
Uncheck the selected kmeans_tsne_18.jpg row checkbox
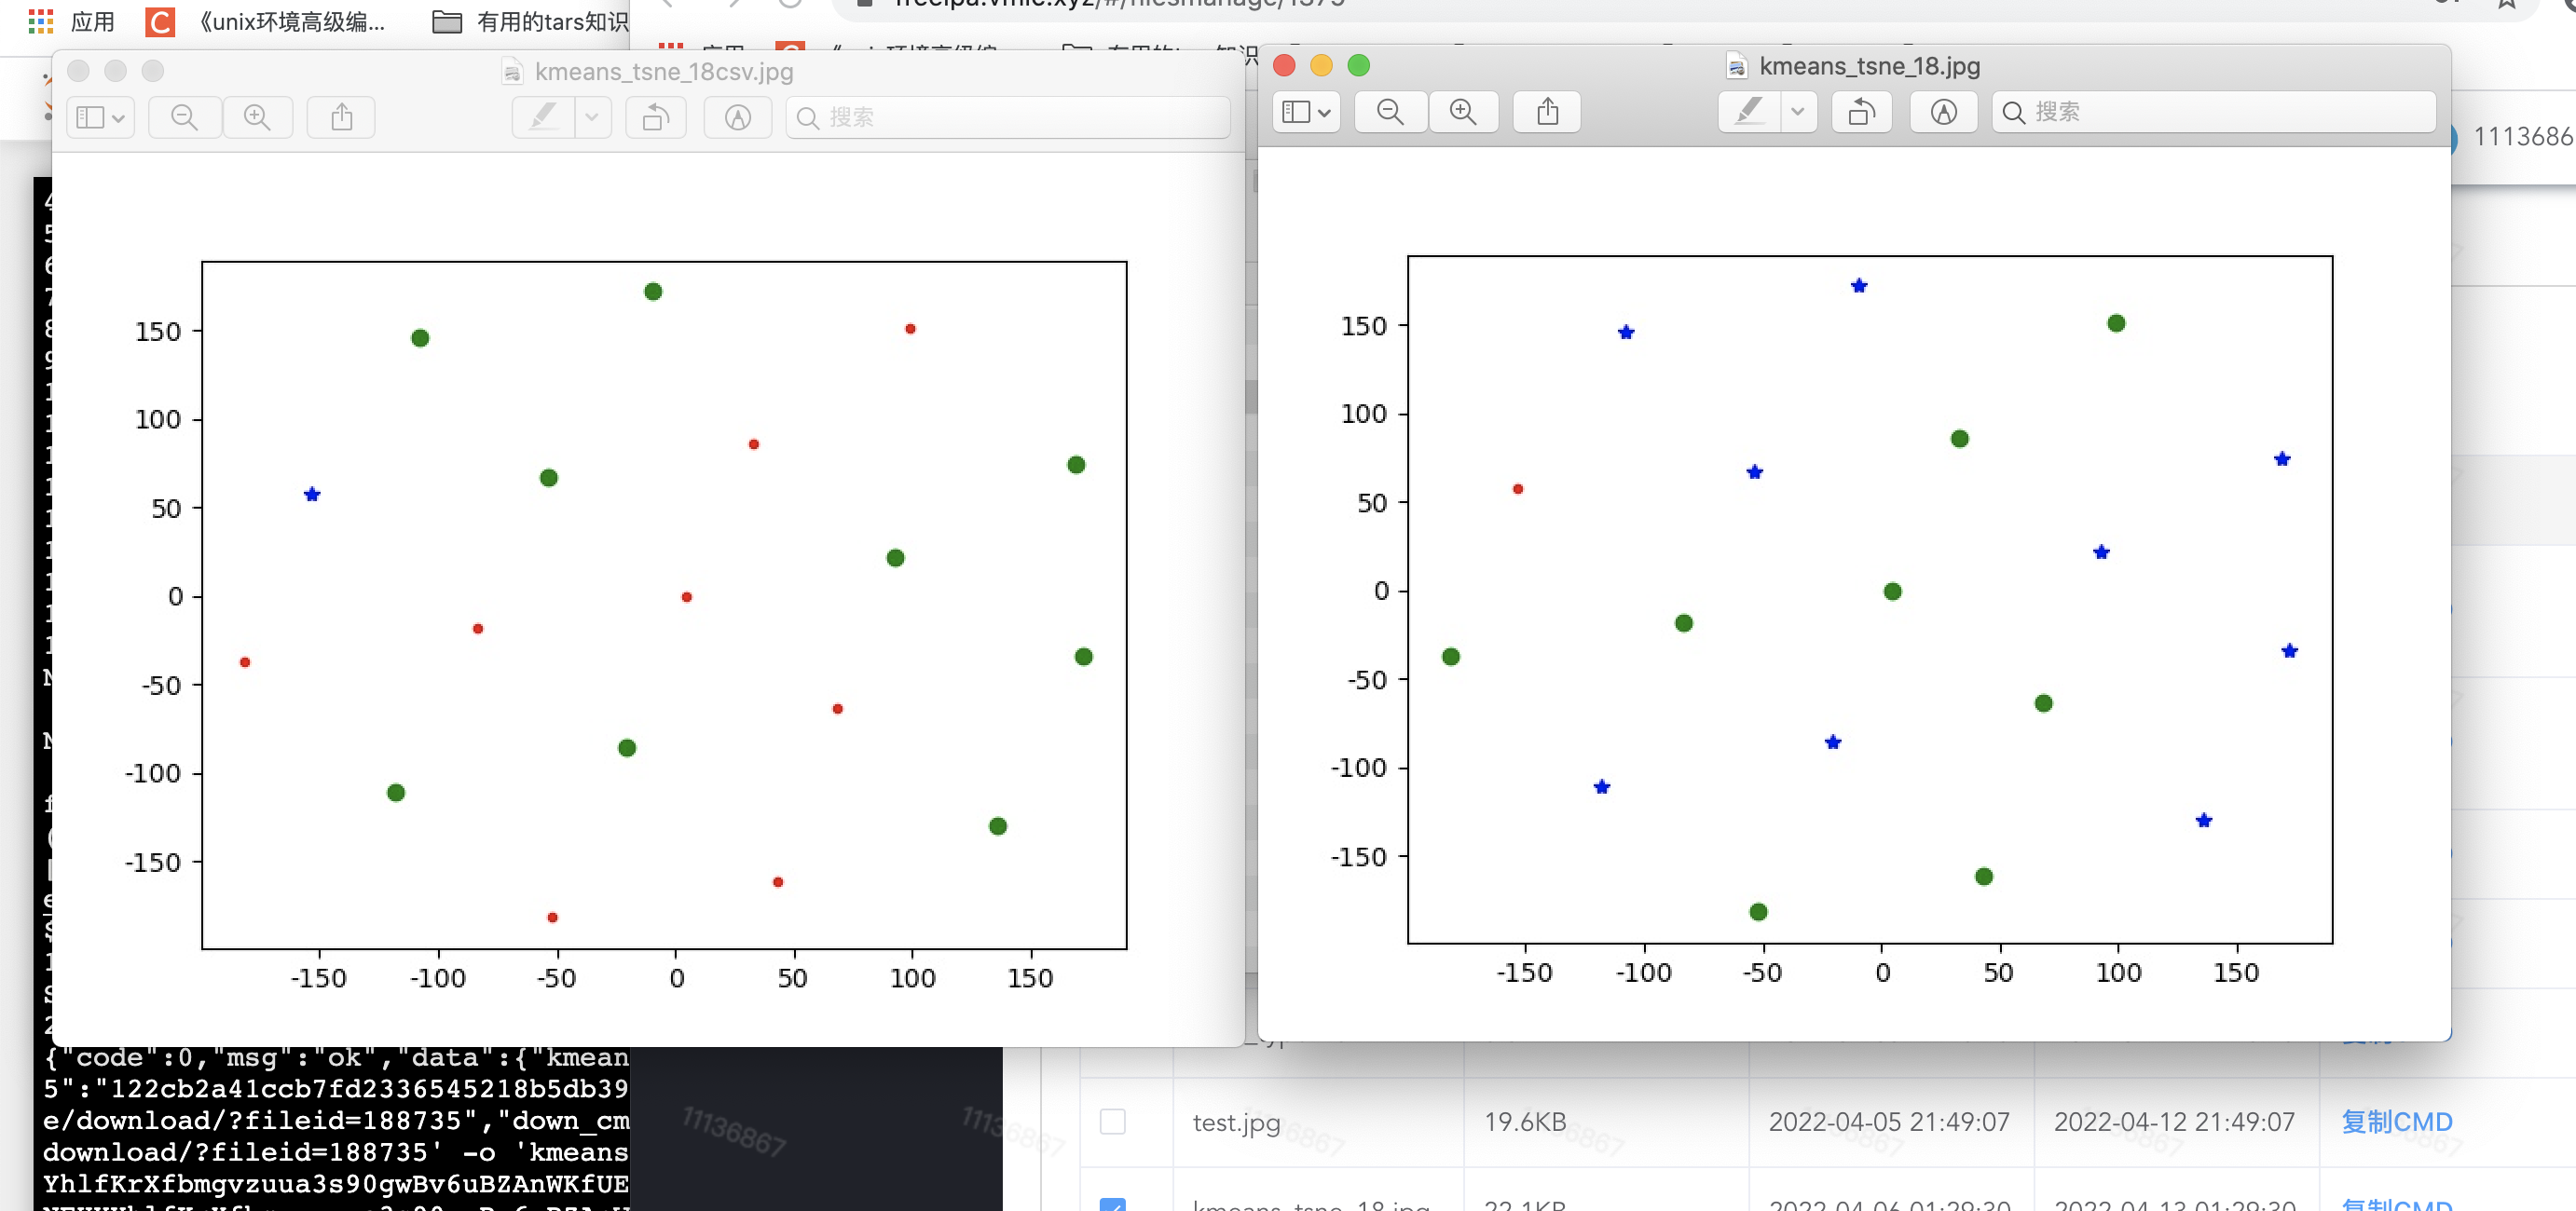click(1113, 1206)
